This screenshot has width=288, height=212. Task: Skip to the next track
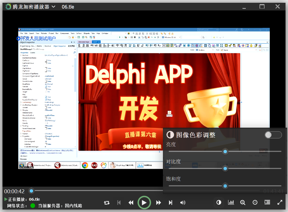171,203
